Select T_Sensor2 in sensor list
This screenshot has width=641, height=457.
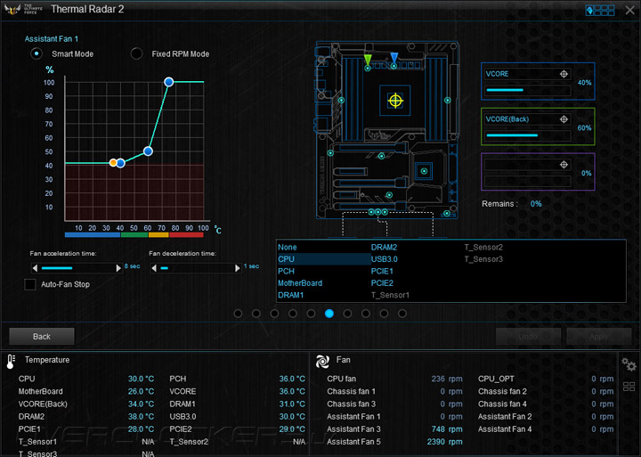tap(483, 247)
